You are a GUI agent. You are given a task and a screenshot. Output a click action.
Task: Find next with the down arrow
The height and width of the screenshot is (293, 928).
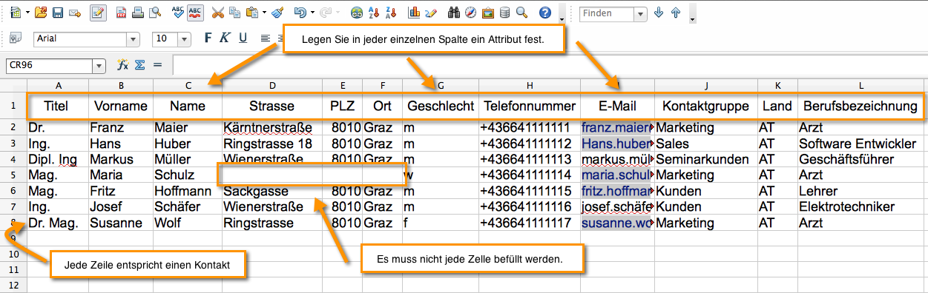tap(659, 13)
